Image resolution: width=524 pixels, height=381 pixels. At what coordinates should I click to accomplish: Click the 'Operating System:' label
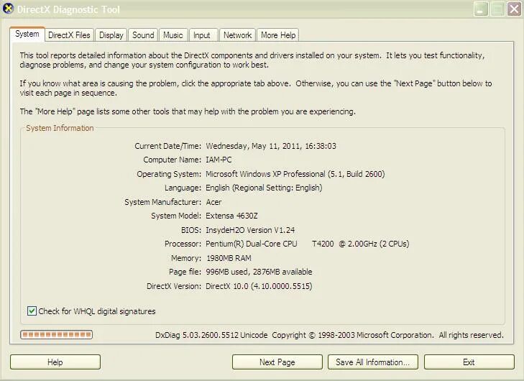169,174
